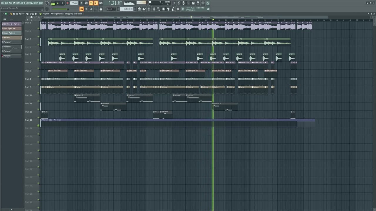This screenshot has height=211, width=376.
Task: Toggle the red record button
Action: [x=67, y=3]
